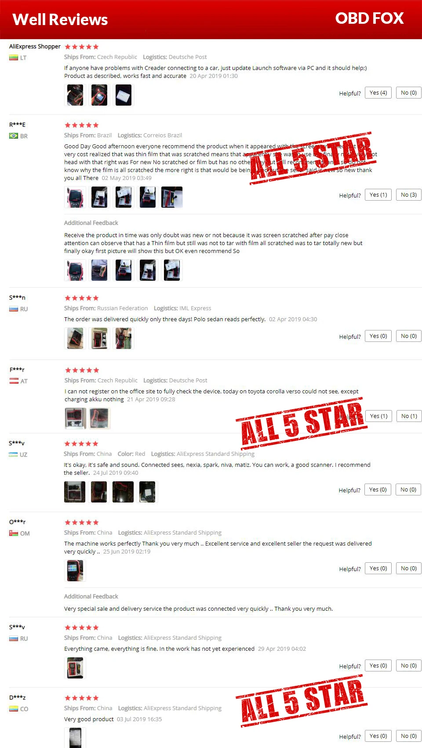This screenshot has width=422, height=748.
Task: Click No (0) on O***r review
Action: pos(408,568)
